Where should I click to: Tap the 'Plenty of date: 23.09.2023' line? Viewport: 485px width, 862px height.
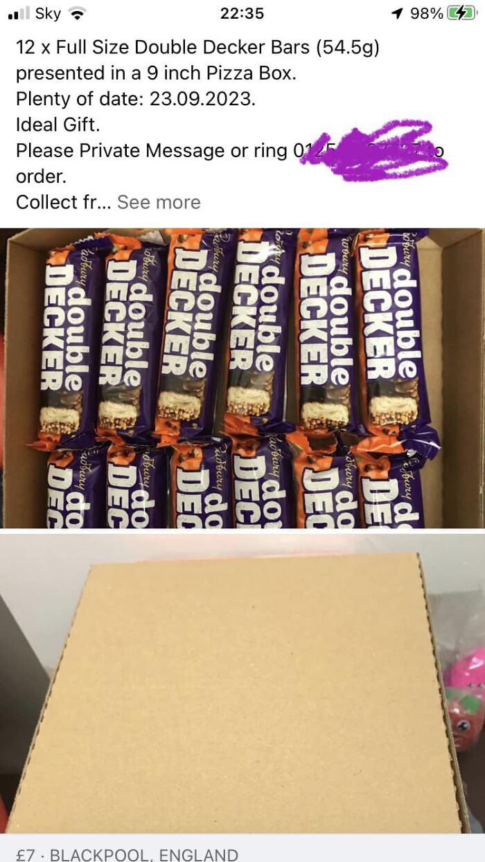[x=136, y=99]
